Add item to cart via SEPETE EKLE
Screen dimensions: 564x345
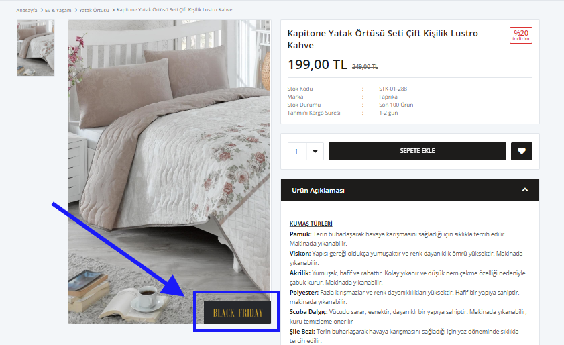click(x=417, y=151)
